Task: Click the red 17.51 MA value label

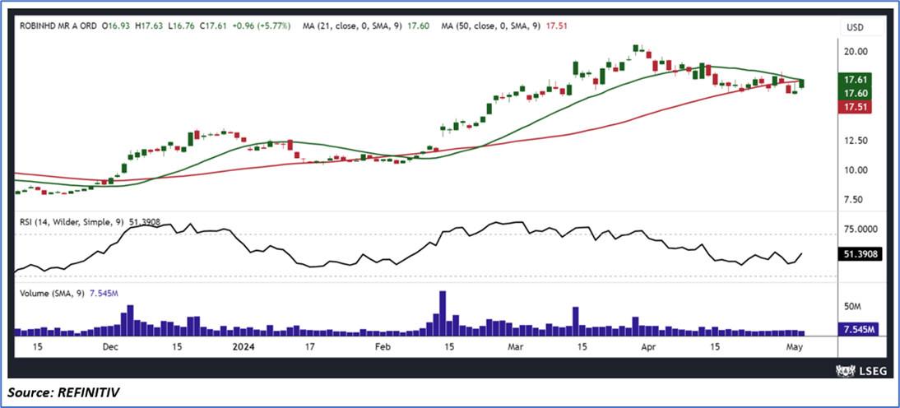Action: pos(855,107)
